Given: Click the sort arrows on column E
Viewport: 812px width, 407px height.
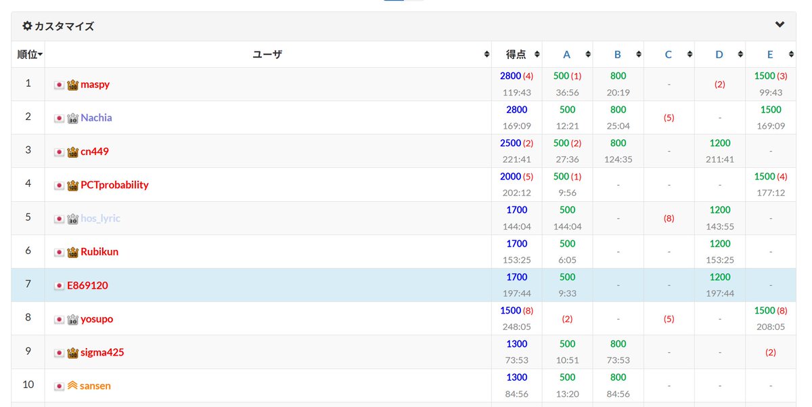Looking at the screenshot, I should 792,54.
